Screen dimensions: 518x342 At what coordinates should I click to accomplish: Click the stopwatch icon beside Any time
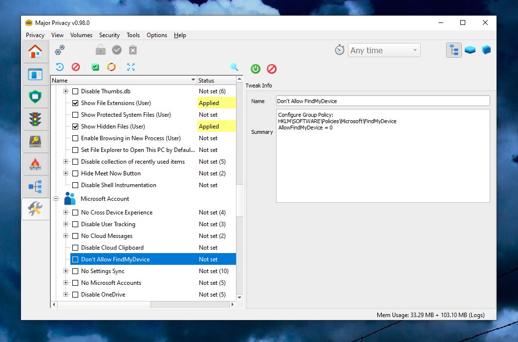[340, 50]
